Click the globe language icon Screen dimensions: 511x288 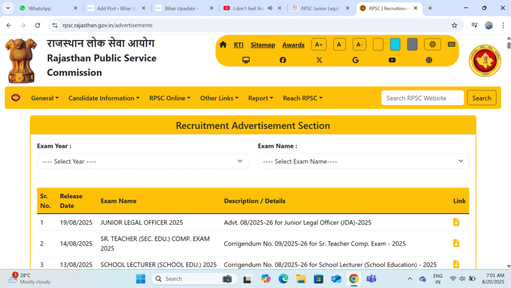(429, 60)
